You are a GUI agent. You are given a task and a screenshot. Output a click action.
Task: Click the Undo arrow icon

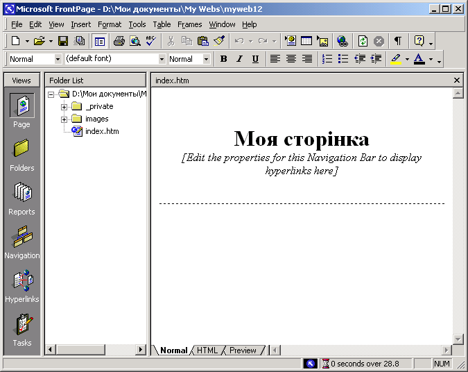239,41
